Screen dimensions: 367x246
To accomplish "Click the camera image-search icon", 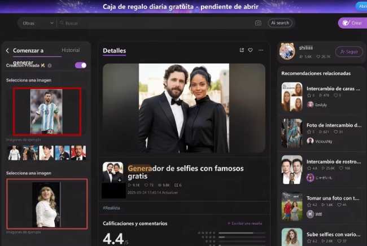I will tap(258, 23).
